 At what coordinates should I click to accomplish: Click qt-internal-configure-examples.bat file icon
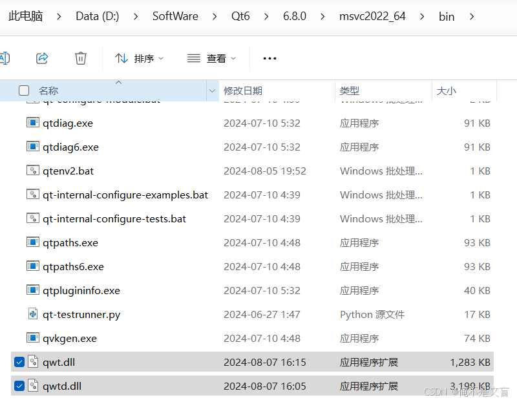33,194
